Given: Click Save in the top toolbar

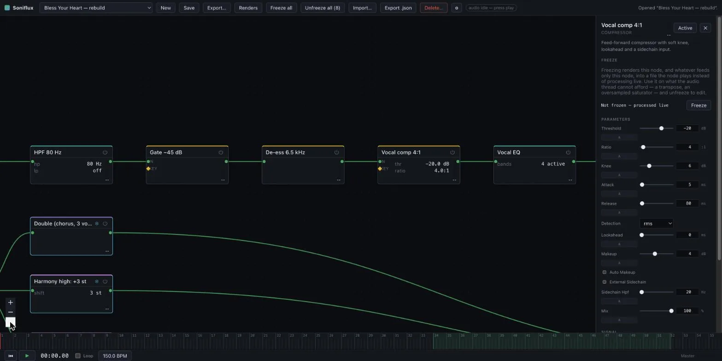Looking at the screenshot, I should (x=189, y=8).
